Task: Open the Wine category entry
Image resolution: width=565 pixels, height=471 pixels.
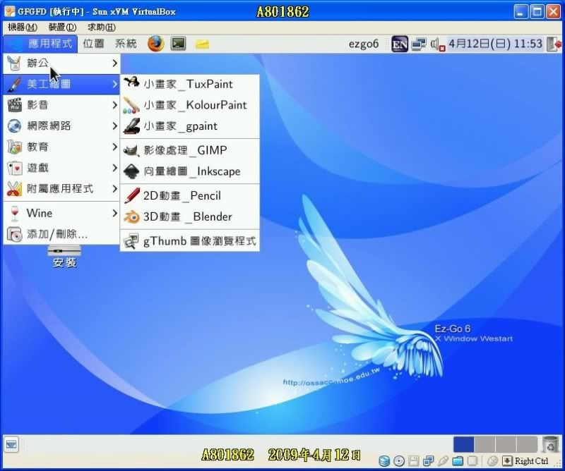Action: (x=61, y=213)
